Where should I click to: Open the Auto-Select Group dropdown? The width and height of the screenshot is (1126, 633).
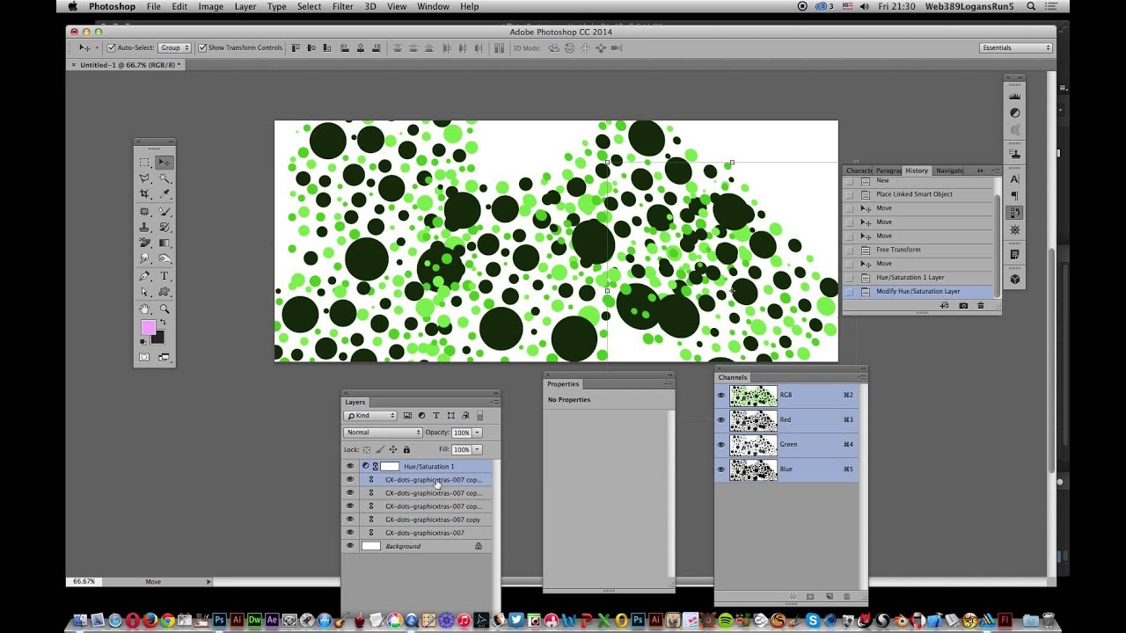click(174, 47)
